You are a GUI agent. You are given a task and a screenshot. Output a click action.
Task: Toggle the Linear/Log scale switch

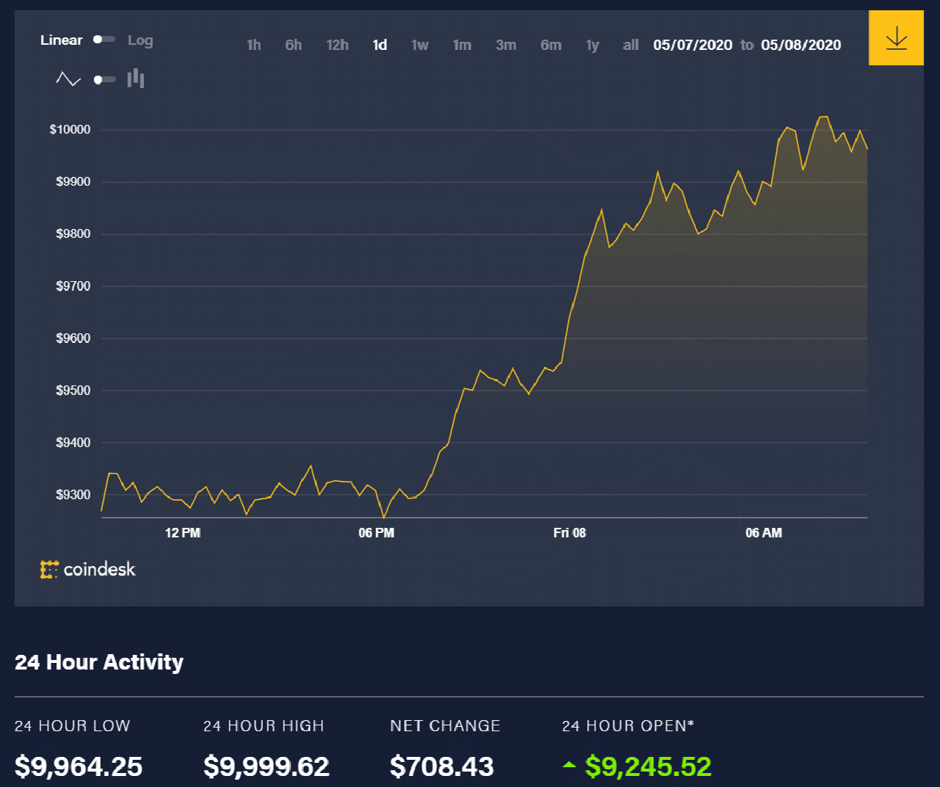tap(104, 40)
